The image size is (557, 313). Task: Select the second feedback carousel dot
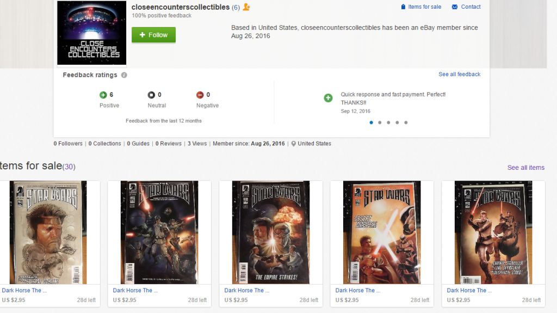380,122
